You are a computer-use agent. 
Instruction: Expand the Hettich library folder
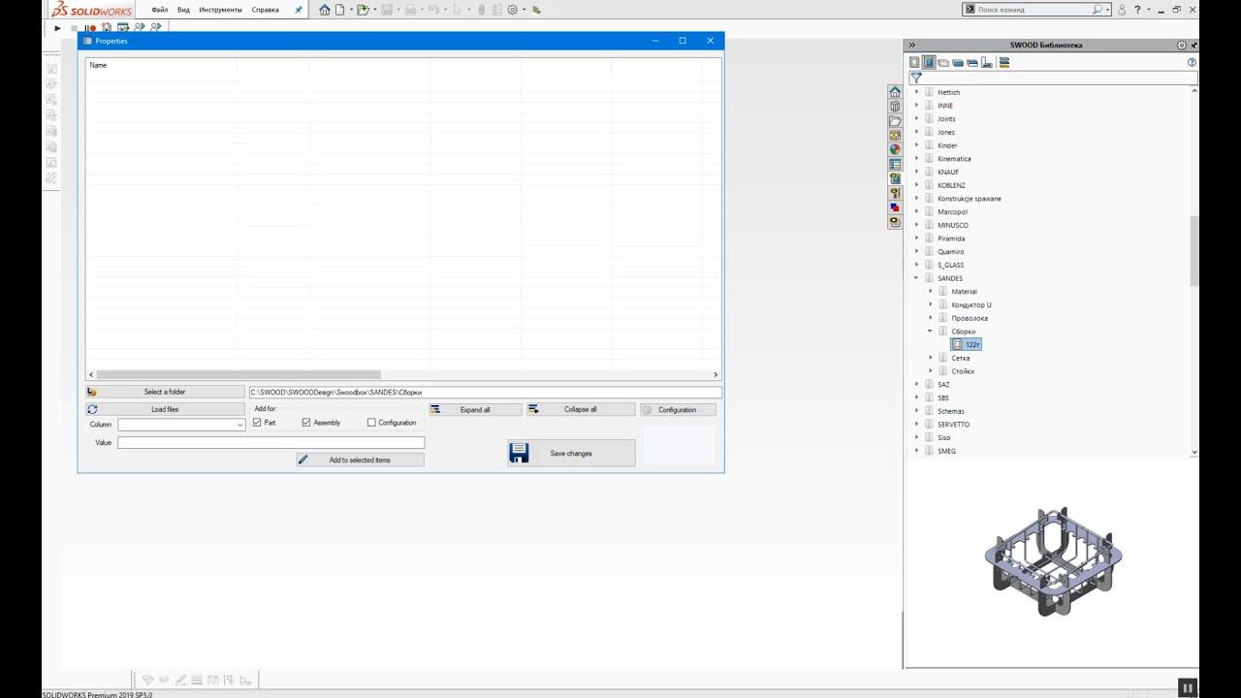coord(917,92)
